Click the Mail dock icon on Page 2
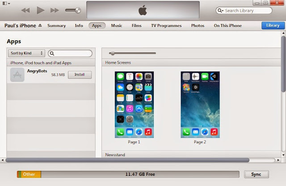 pyautogui.click(x=196, y=132)
